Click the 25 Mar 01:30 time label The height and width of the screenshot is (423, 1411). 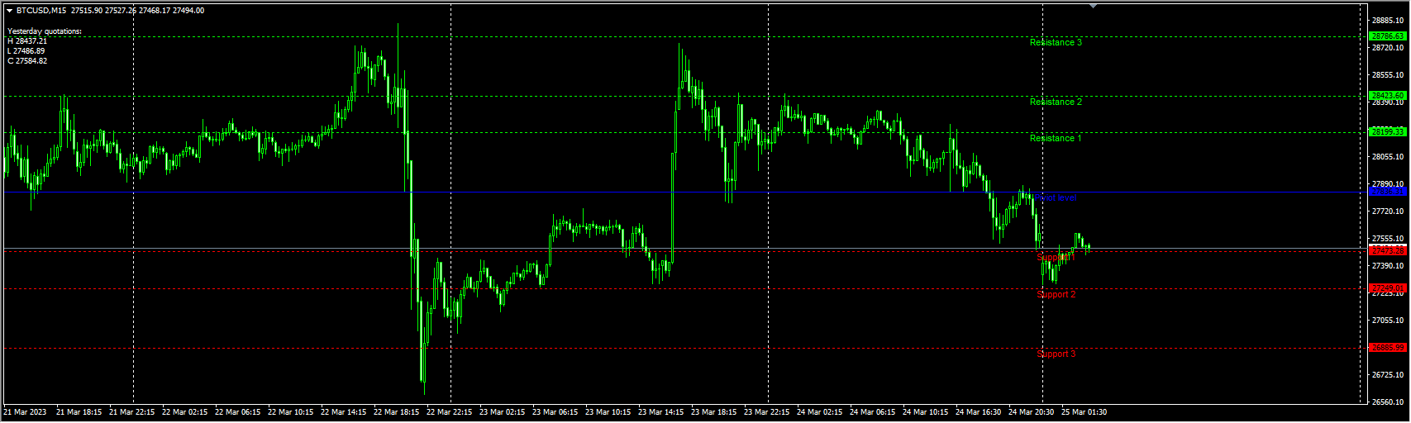tap(1084, 412)
